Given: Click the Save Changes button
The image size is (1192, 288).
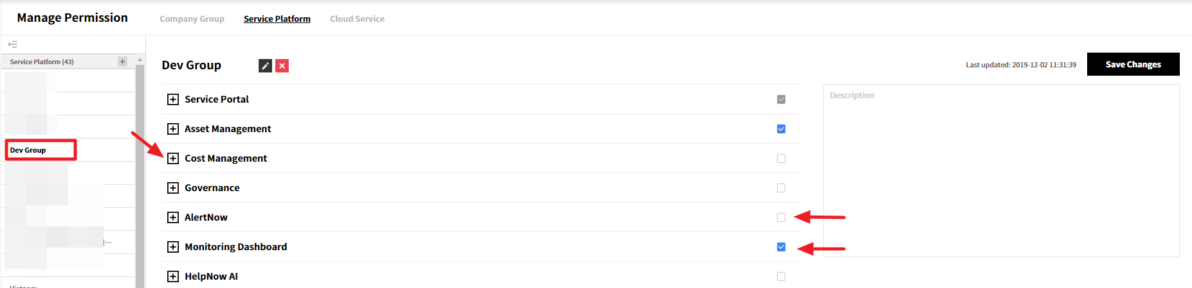Looking at the screenshot, I should click(1133, 64).
